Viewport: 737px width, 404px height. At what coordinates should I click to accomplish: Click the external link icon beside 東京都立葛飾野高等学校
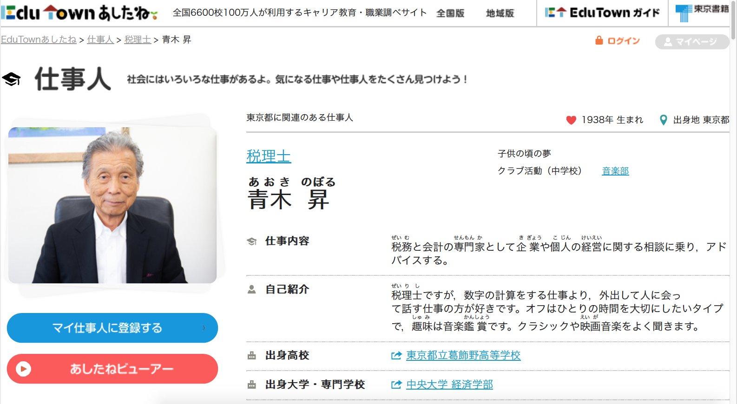[396, 356]
